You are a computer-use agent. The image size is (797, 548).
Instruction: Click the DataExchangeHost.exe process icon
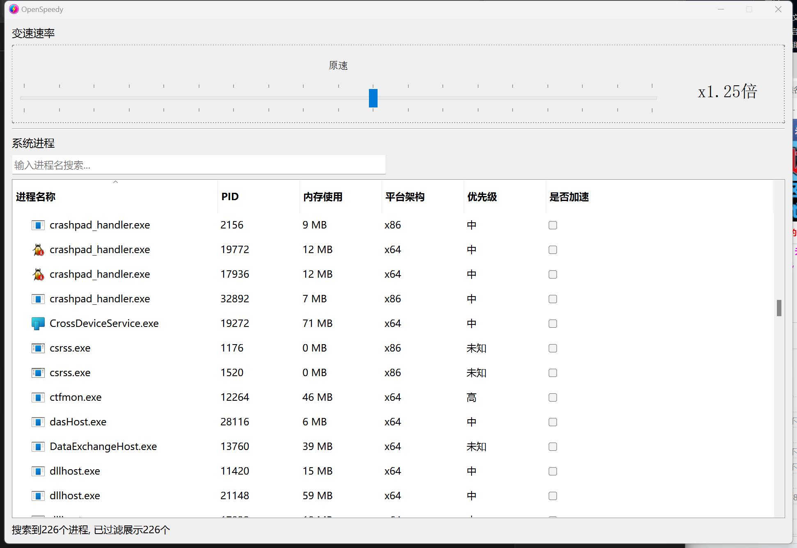(38, 447)
